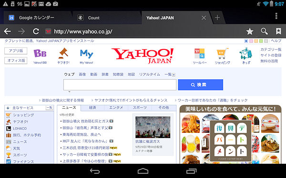
Task: Open ショッピング in the services sidebar
Action: coord(23,115)
